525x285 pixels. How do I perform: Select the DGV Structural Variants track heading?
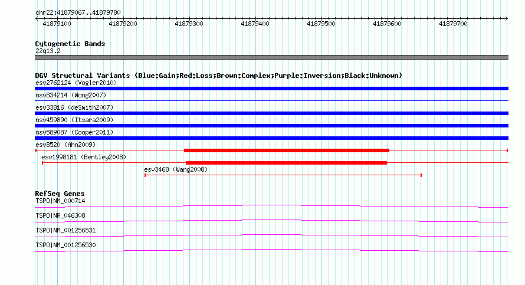[x=219, y=76]
